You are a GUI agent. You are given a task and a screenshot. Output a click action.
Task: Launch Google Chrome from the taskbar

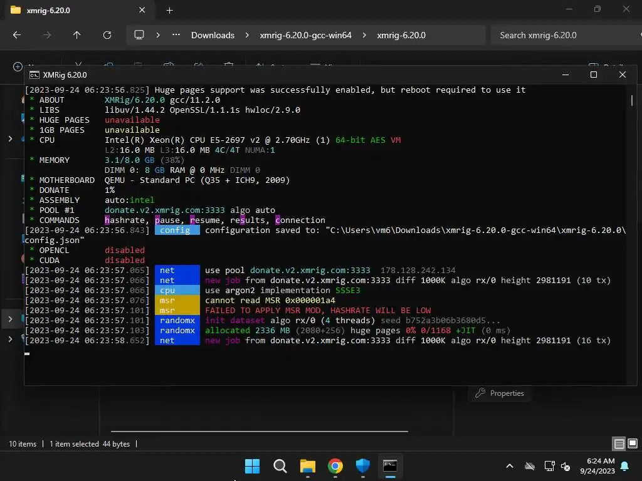coord(335,466)
